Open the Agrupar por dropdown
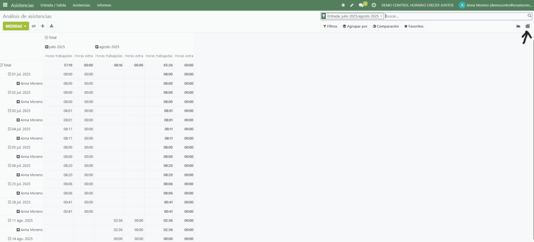Viewport: 534px width, 242px height. (355, 26)
